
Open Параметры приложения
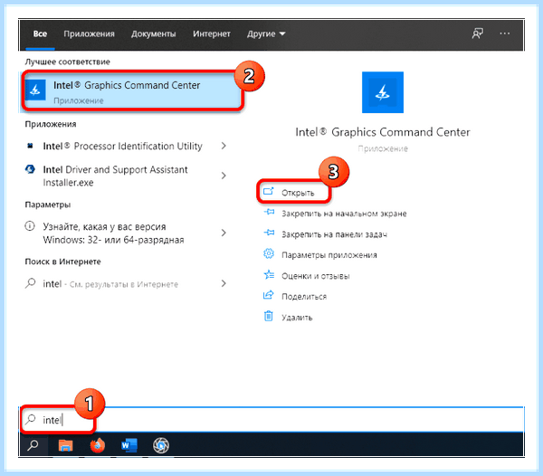[x=329, y=255]
